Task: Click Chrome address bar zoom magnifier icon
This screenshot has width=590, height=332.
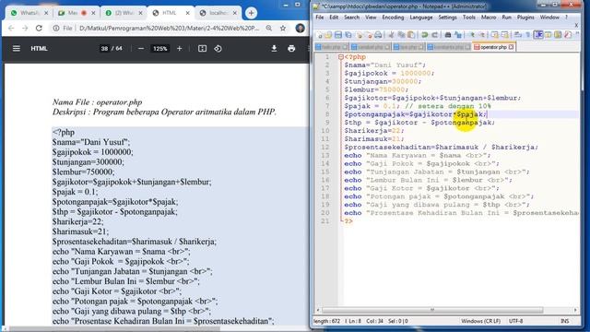Action: click(x=269, y=29)
